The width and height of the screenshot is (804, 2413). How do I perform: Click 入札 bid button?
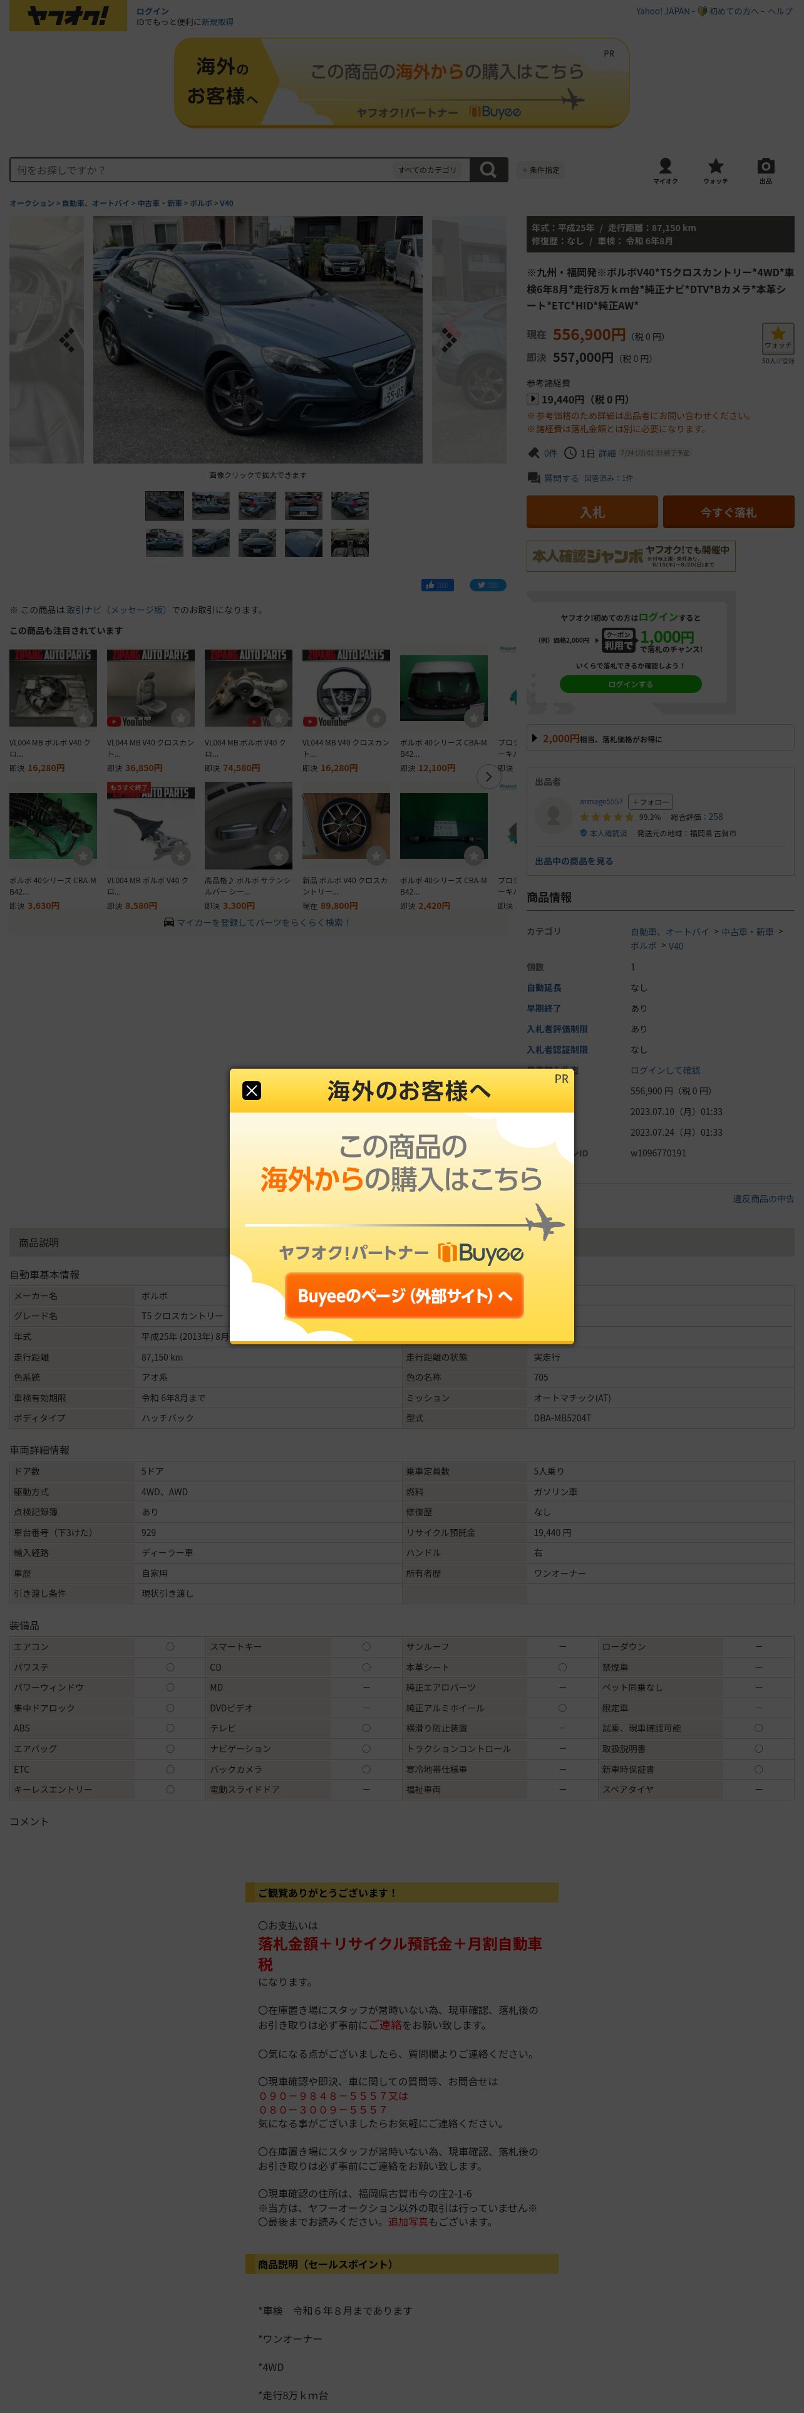[592, 512]
